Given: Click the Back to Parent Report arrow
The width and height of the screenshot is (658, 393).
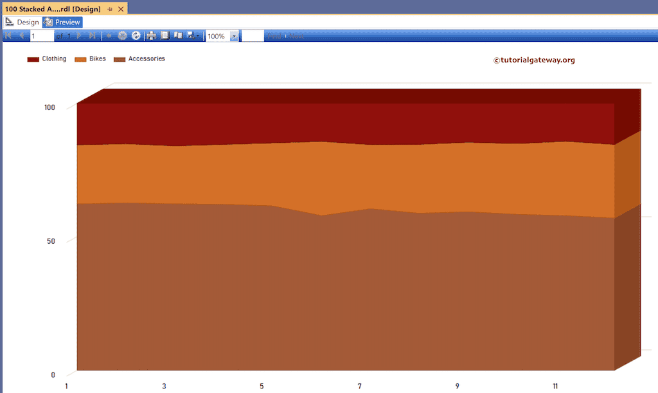Looking at the screenshot, I should pos(108,35).
